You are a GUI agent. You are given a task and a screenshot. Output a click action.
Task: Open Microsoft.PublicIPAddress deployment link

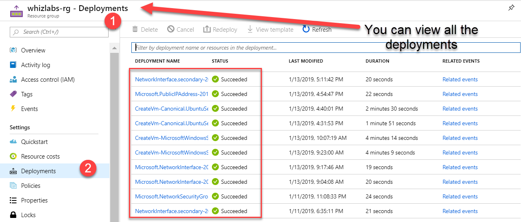coord(172,94)
